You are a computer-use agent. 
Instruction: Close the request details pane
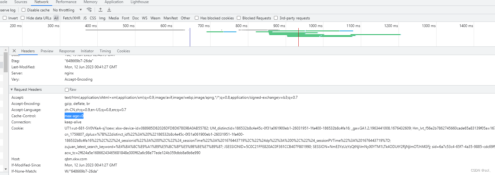[14, 51]
